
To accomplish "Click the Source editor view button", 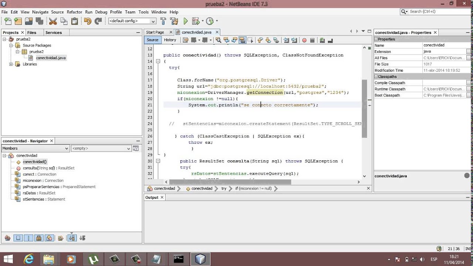I will click(x=153, y=40).
